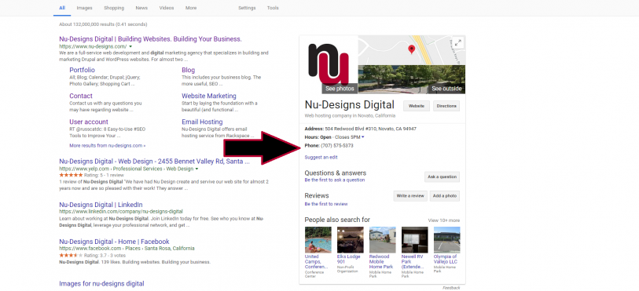Click More results from nu-designs.com
The height and width of the screenshot is (291, 639).
point(107,145)
